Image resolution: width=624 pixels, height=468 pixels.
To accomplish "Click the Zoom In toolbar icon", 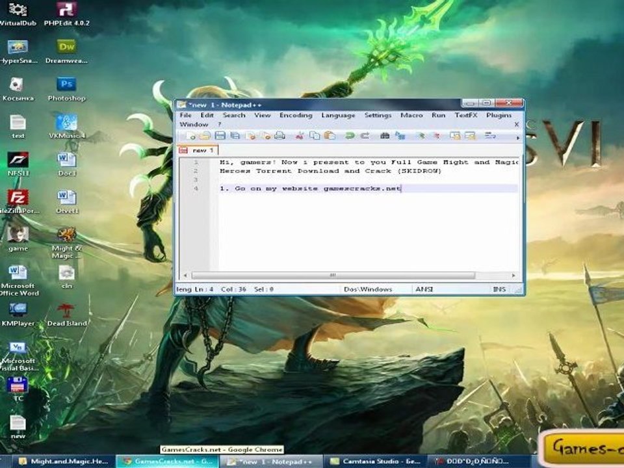I will [x=421, y=136].
